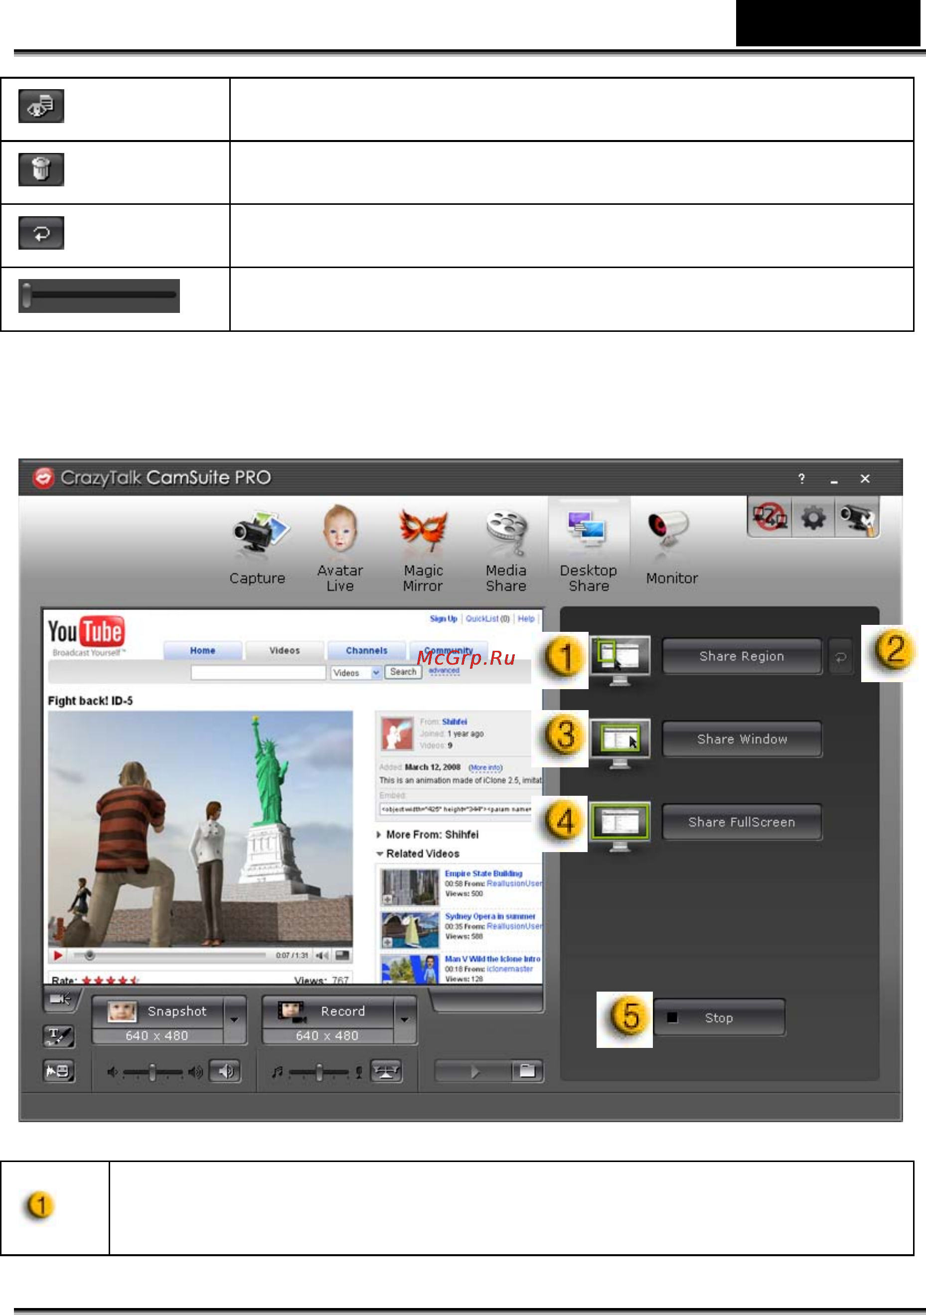Click the audio mixer icon button
926x1315 pixels.
click(387, 1071)
